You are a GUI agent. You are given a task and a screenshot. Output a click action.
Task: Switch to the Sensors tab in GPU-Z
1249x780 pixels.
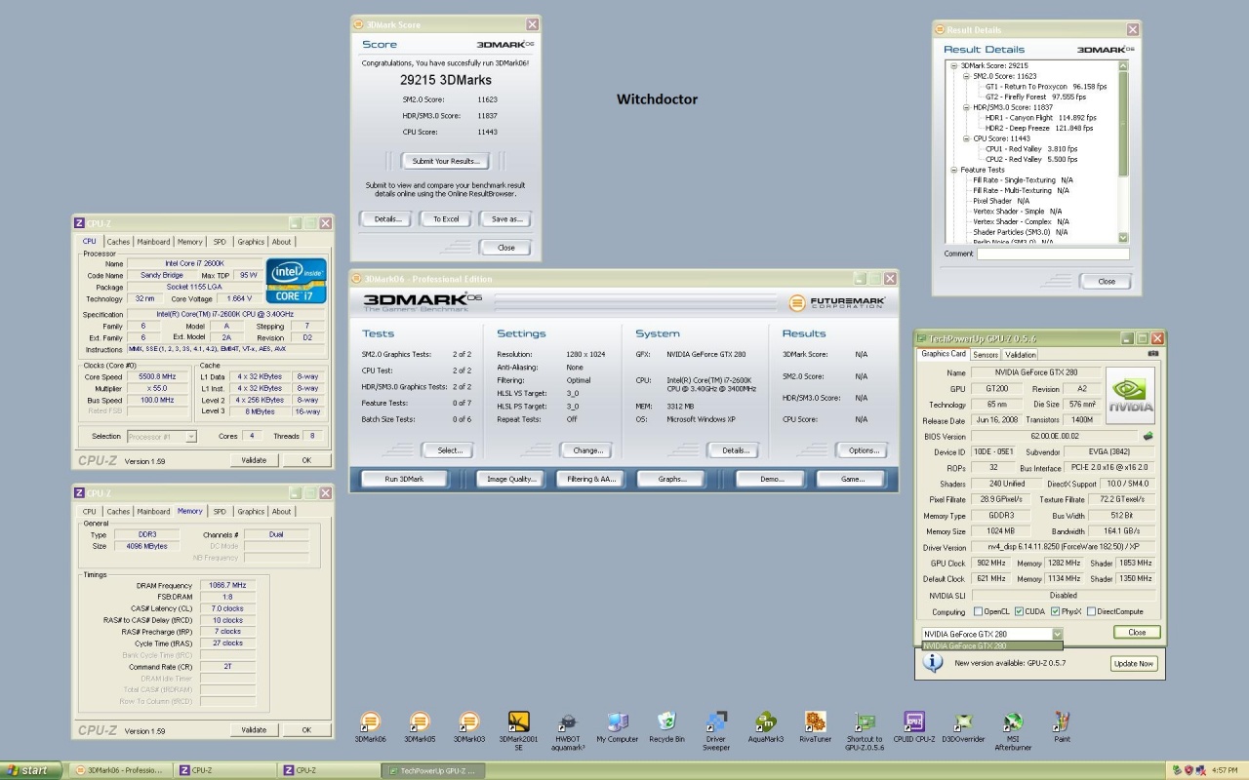tap(985, 355)
